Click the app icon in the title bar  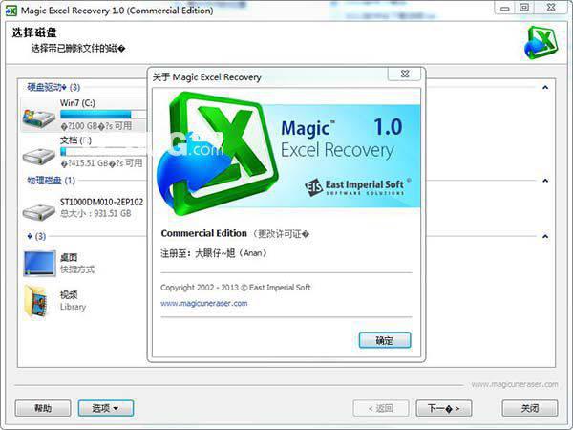point(11,11)
